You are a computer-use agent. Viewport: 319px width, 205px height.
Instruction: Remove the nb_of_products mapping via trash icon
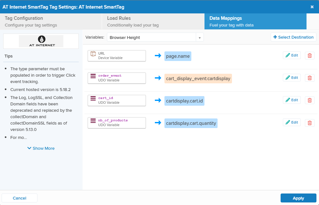click(309, 123)
